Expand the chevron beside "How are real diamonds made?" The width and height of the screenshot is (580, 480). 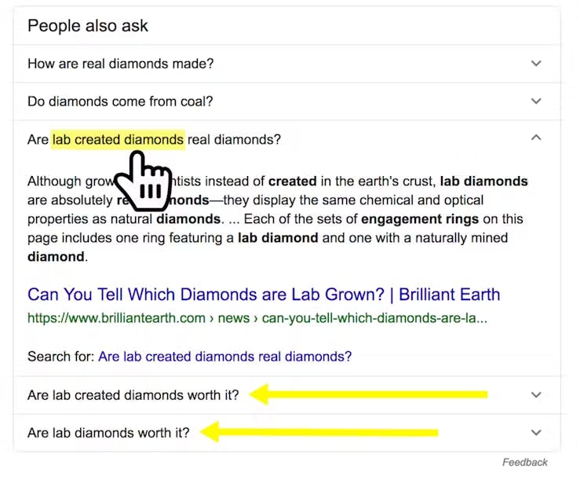[x=536, y=64]
